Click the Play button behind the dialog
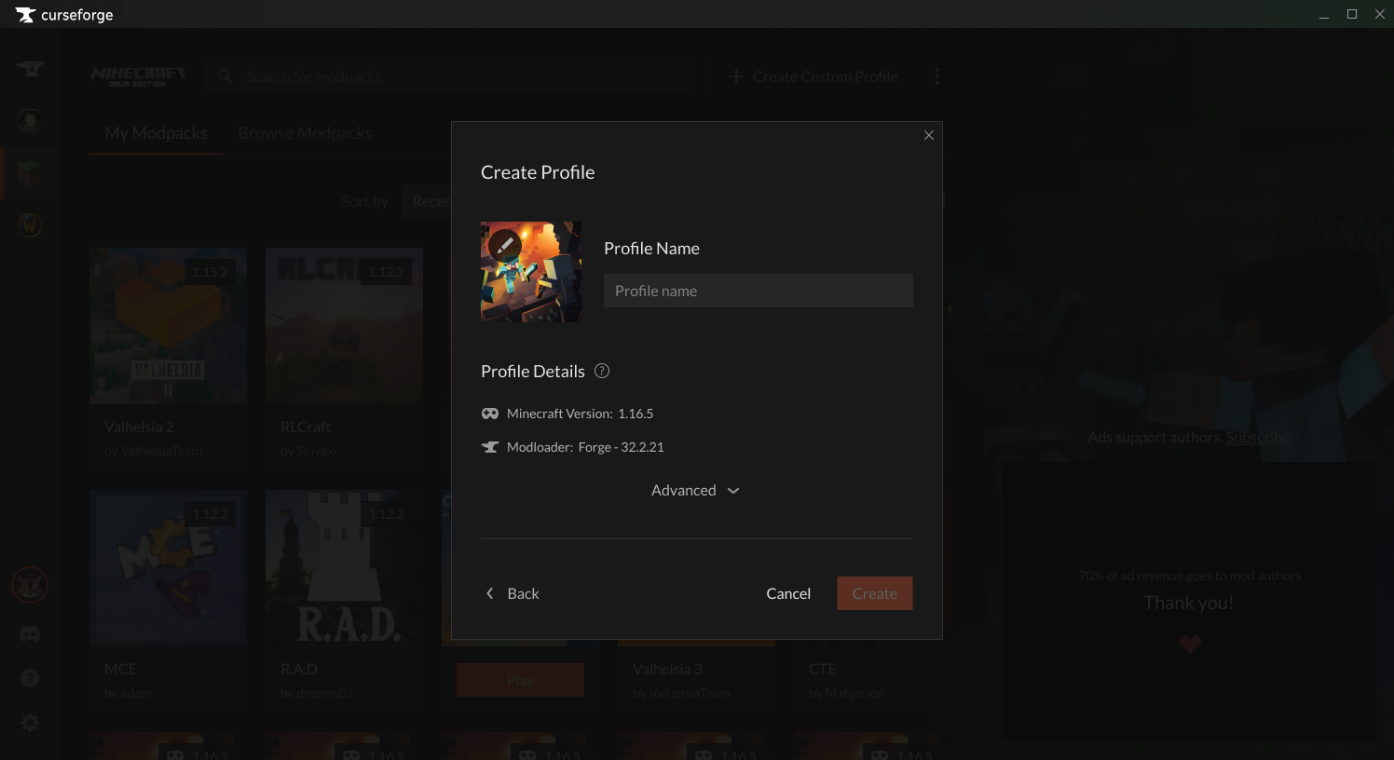 point(520,680)
